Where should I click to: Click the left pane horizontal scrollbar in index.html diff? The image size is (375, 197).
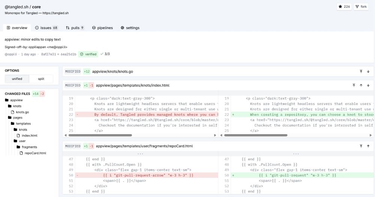click(x=100, y=135)
